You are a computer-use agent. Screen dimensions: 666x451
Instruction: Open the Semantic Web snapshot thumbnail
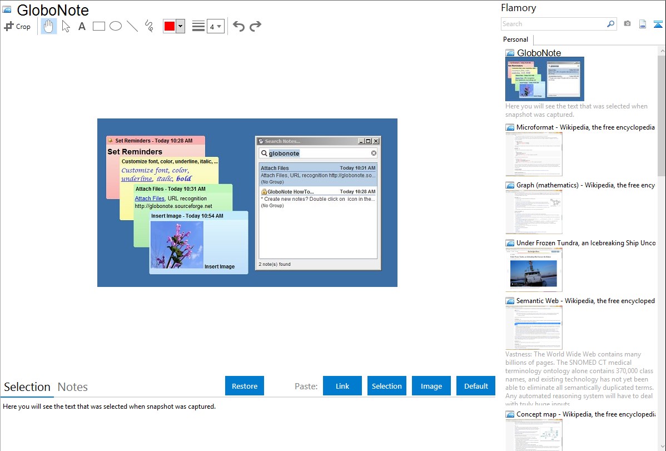coord(534,328)
